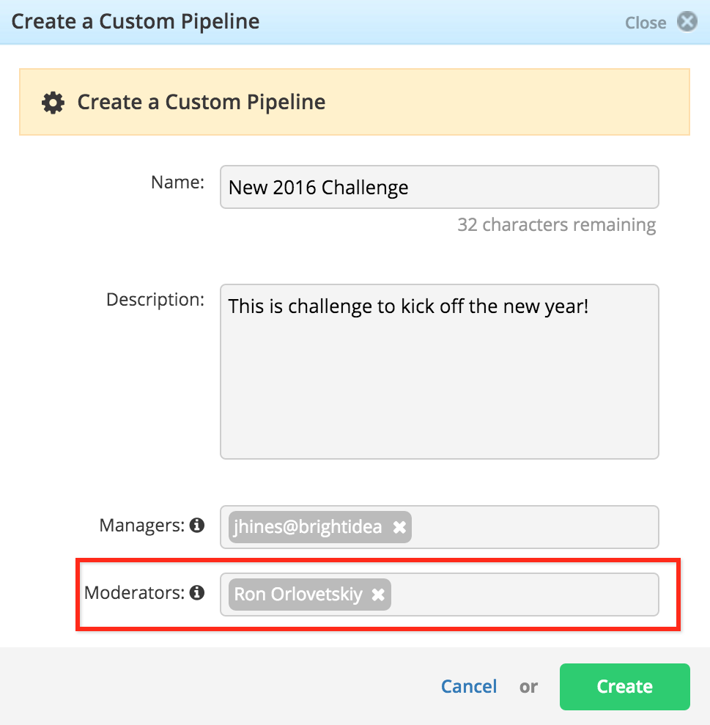This screenshot has height=725, width=710.
Task: Click the Managers: label text
Action: pos(142,526)
